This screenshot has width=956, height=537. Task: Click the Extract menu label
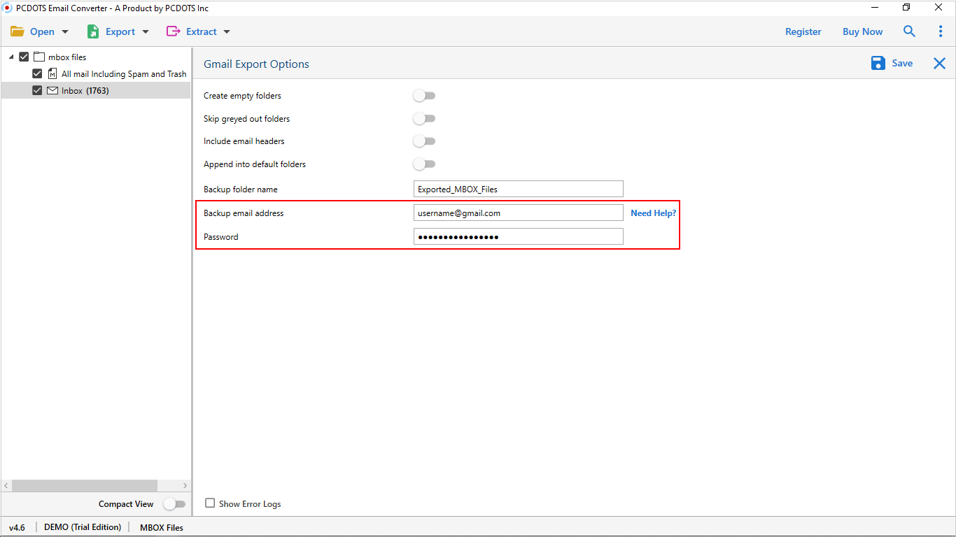[202, 31]
